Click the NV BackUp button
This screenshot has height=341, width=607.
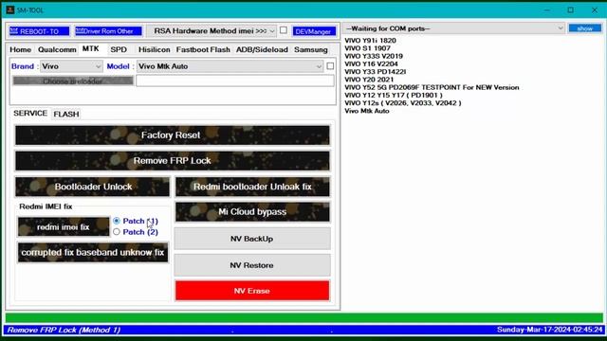coord(252,239)
